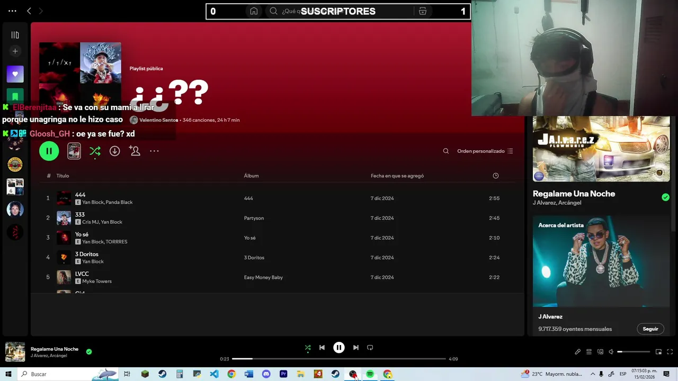This screenshot has width=678, height=381.
Task: Open the Spotify three-dot app menu
Action: click(12, 11)
